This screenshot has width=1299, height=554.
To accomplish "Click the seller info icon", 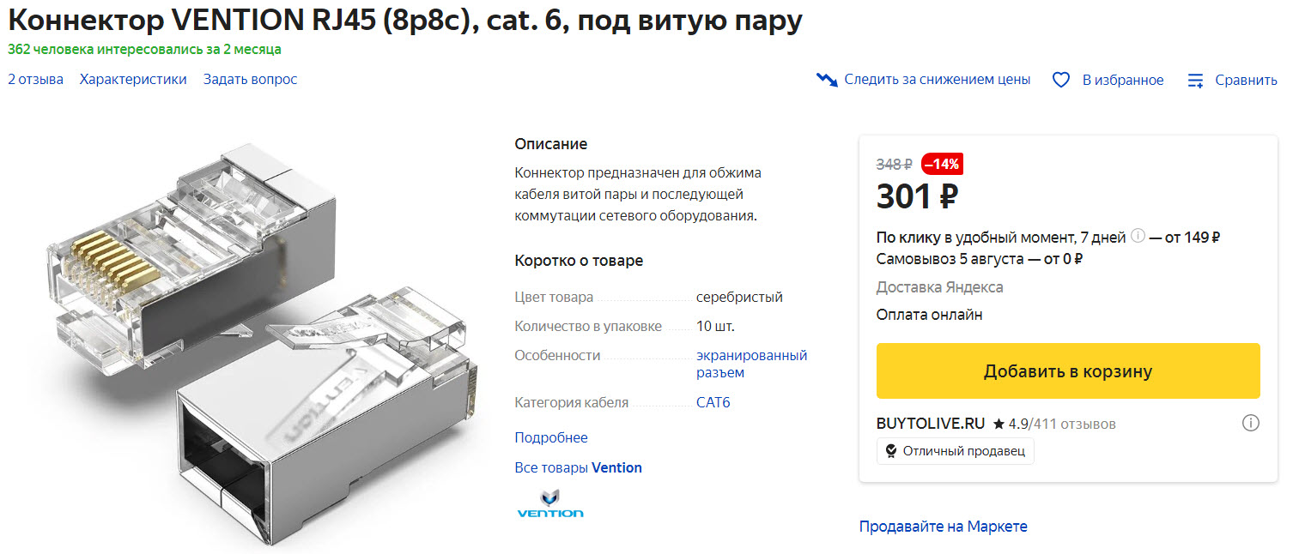I will (x=1251, y=423).
